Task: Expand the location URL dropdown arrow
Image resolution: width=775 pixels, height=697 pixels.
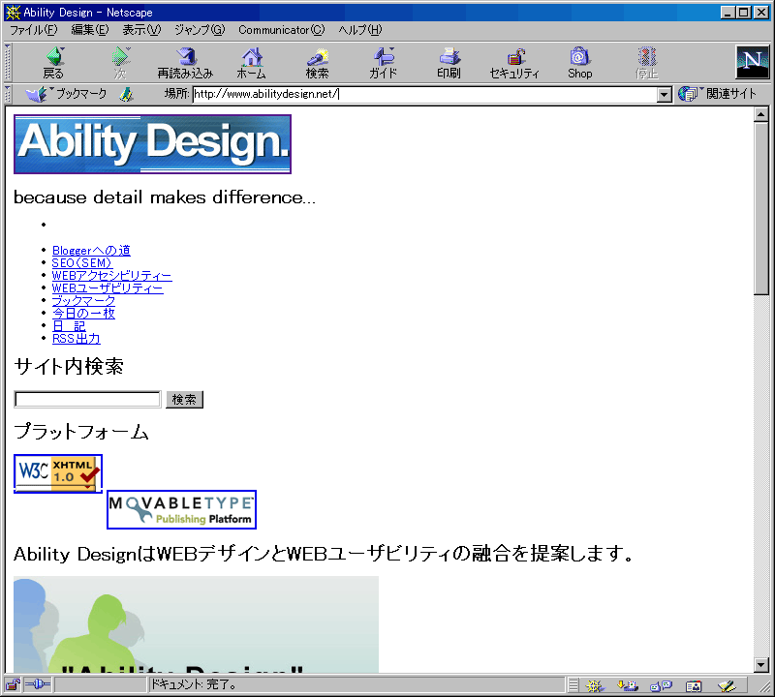Action: pyautogui.click(x=665, y=94)
